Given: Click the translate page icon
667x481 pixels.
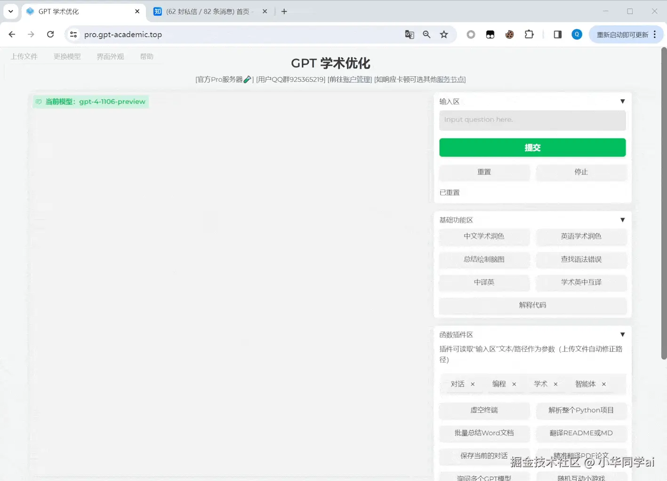Looking at the screenshot, I should pyautogui.click(x=410, y=34).
